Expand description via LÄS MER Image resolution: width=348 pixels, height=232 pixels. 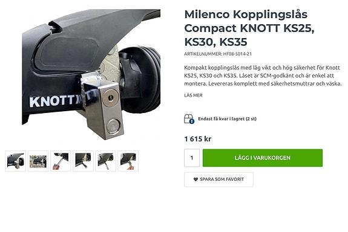tap(193, 95)
